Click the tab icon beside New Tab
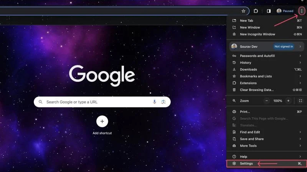 pyautogui.click(x=234, y=21)
